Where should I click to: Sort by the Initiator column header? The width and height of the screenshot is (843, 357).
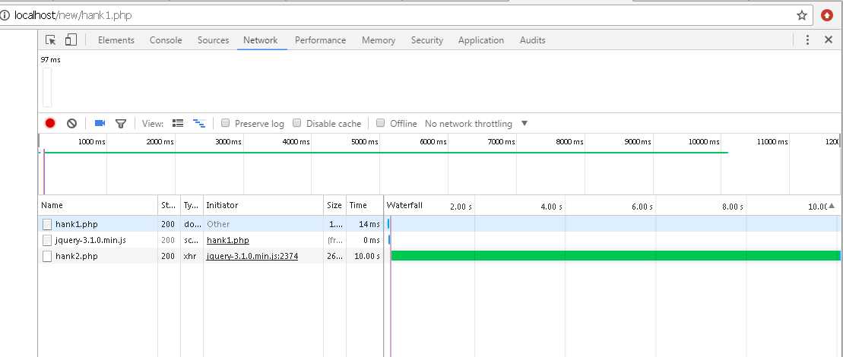264,205
